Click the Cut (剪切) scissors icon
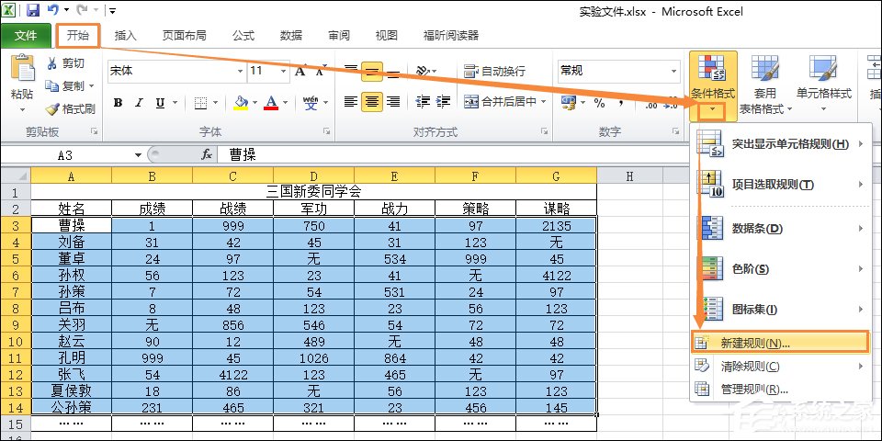 pyautogui.click(x=51, y=63)
